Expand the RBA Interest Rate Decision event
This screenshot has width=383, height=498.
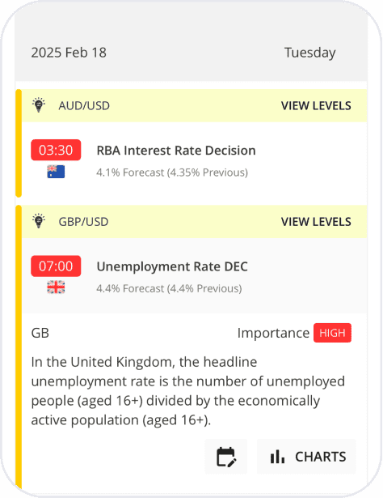[x=194, y=160]
